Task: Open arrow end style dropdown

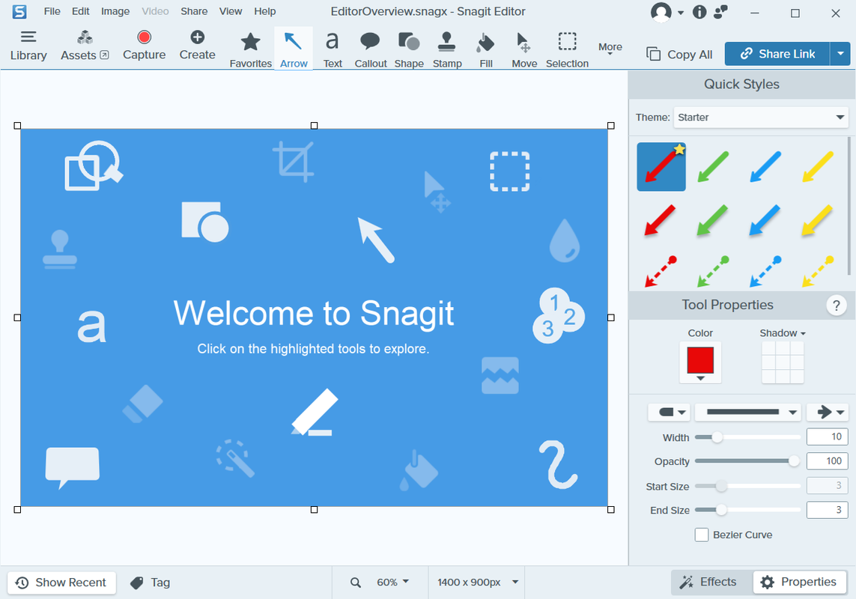Action: tap(828, 413)
